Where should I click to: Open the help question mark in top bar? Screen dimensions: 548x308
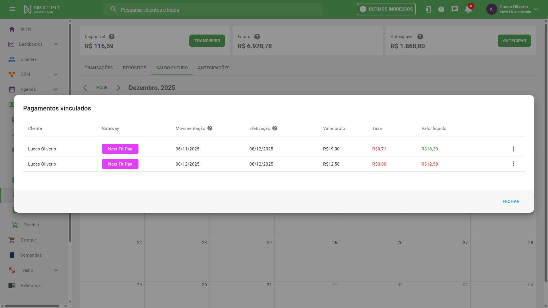pyautogui.click(x=441, y=9)
